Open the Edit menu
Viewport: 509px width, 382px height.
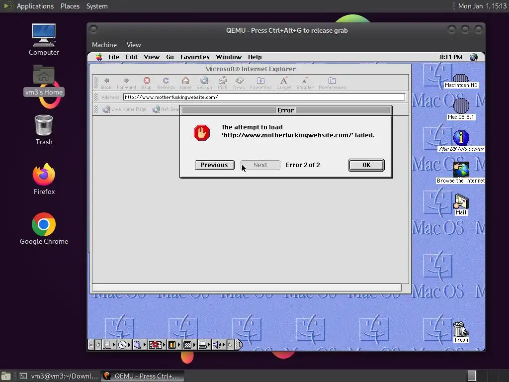point(132,57)
